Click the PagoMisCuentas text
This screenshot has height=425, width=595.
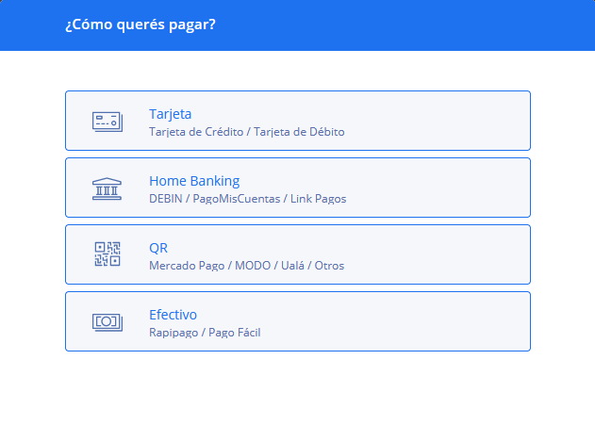237,199
